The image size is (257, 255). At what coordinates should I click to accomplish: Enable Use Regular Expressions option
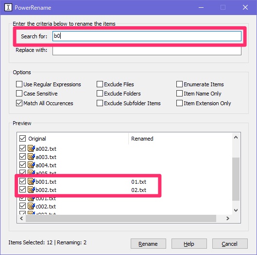[19, 84]
